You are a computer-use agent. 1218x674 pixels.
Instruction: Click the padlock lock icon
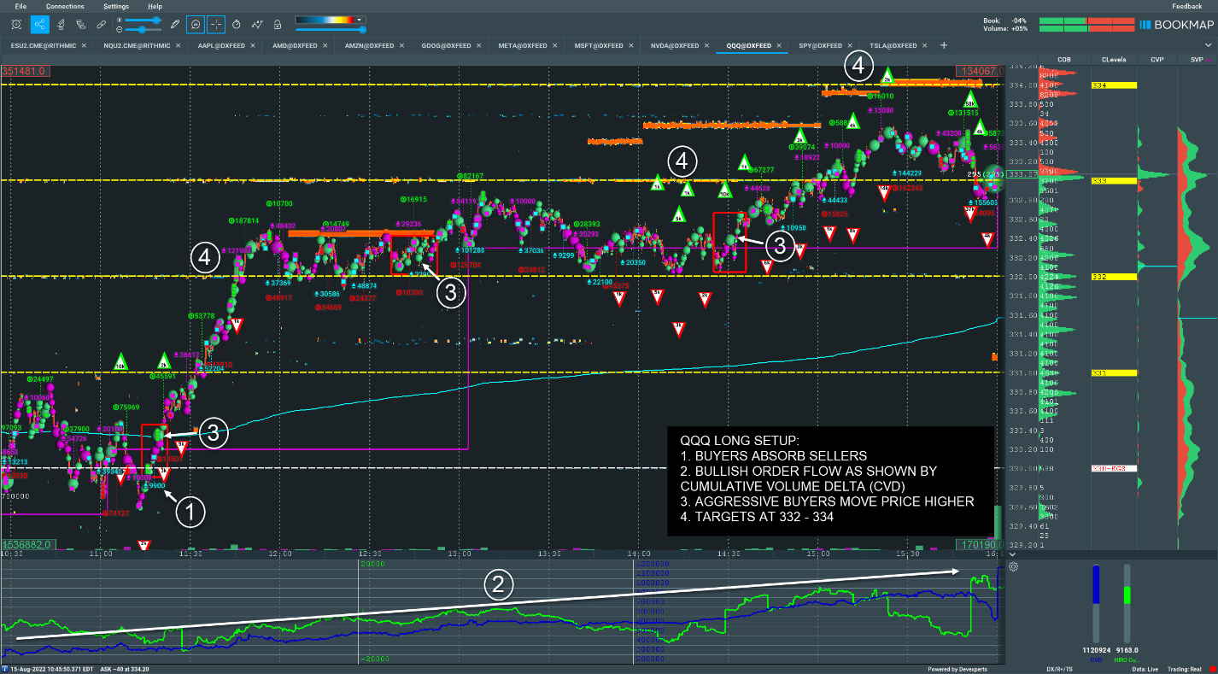[x=277, y=24]
